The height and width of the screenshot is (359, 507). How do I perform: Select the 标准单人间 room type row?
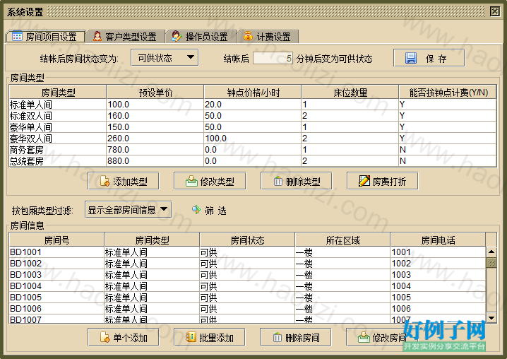pyautogui.click(x=253, y=104)
